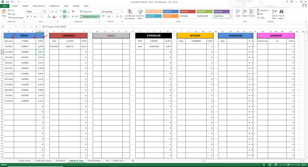Image resolution: width=308 pixels, height=167 pixels.
Task: Select cell with value 2,750291
Action: pyautogui.click(x=25, y=41)
